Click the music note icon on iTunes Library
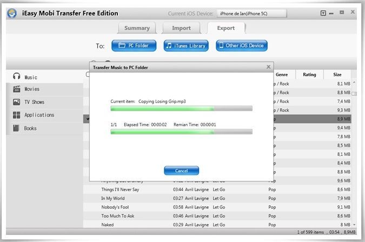Image resolution: width=365 pixels, height=242 pixels. click(x=169, y=45)
